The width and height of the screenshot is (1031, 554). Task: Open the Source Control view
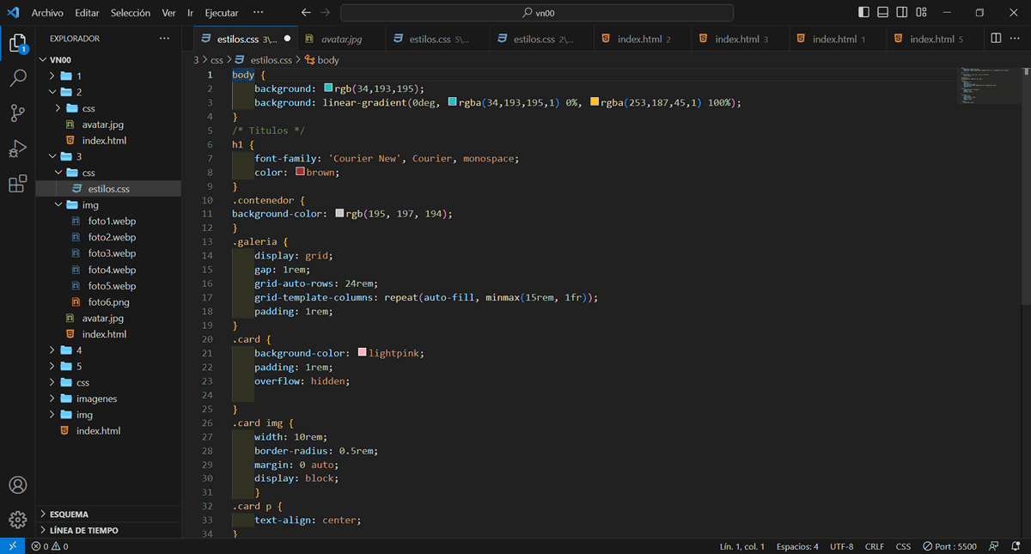pyautogui.click(x=17, y=113)
